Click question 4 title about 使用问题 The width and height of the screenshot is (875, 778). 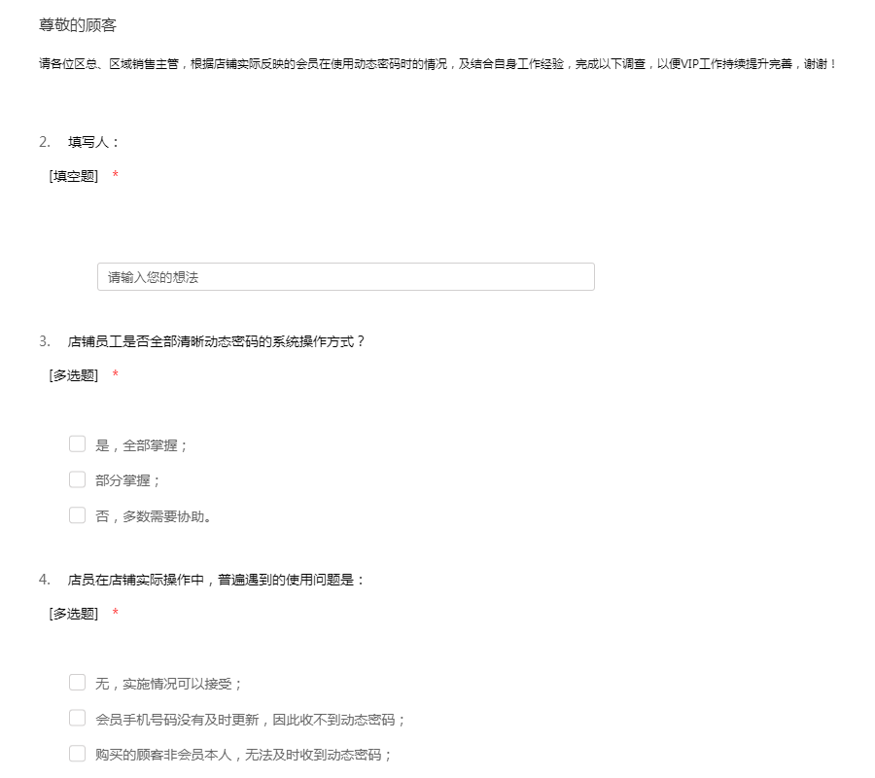click(x=216, y=580)
